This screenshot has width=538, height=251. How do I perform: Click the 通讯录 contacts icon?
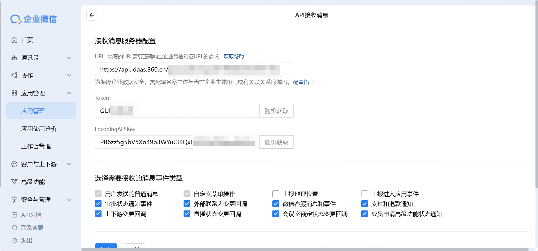(x=14, y=58)
